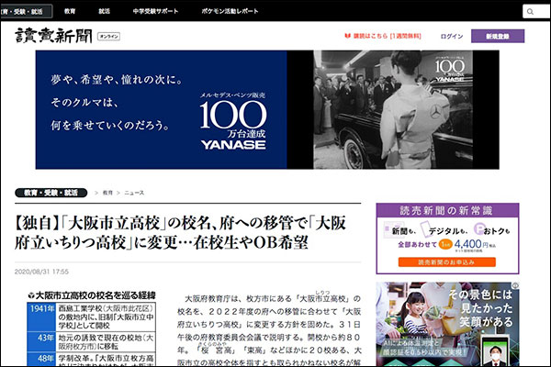Click the オンライン badge beside the logo
Screen dimensions: 551x367
pos(108,36)
